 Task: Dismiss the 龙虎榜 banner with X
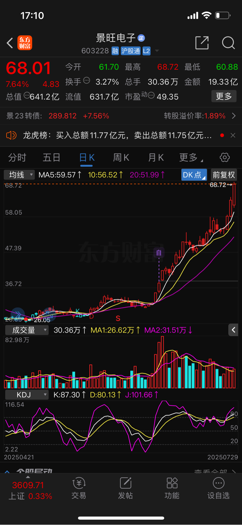pos(233,135)
